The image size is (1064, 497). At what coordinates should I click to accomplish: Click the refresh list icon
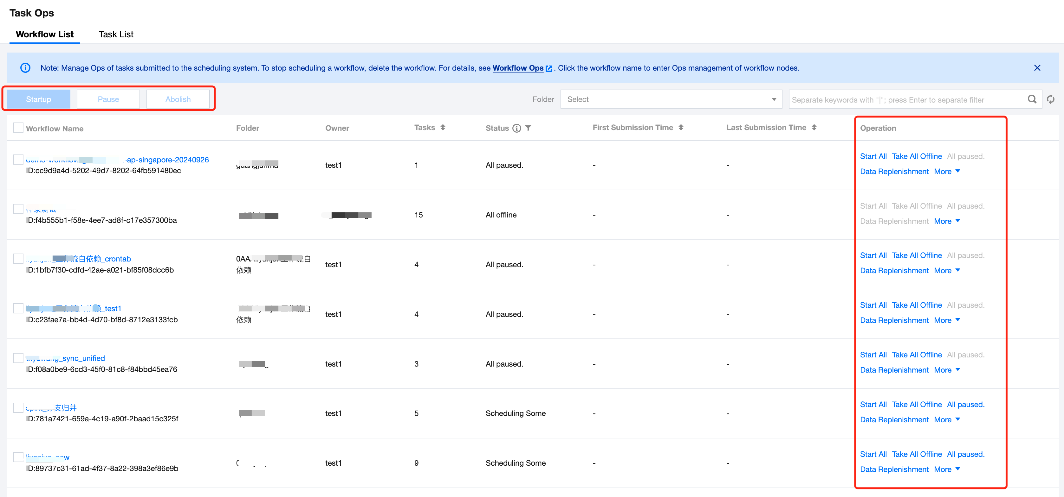coord(1050,99)
